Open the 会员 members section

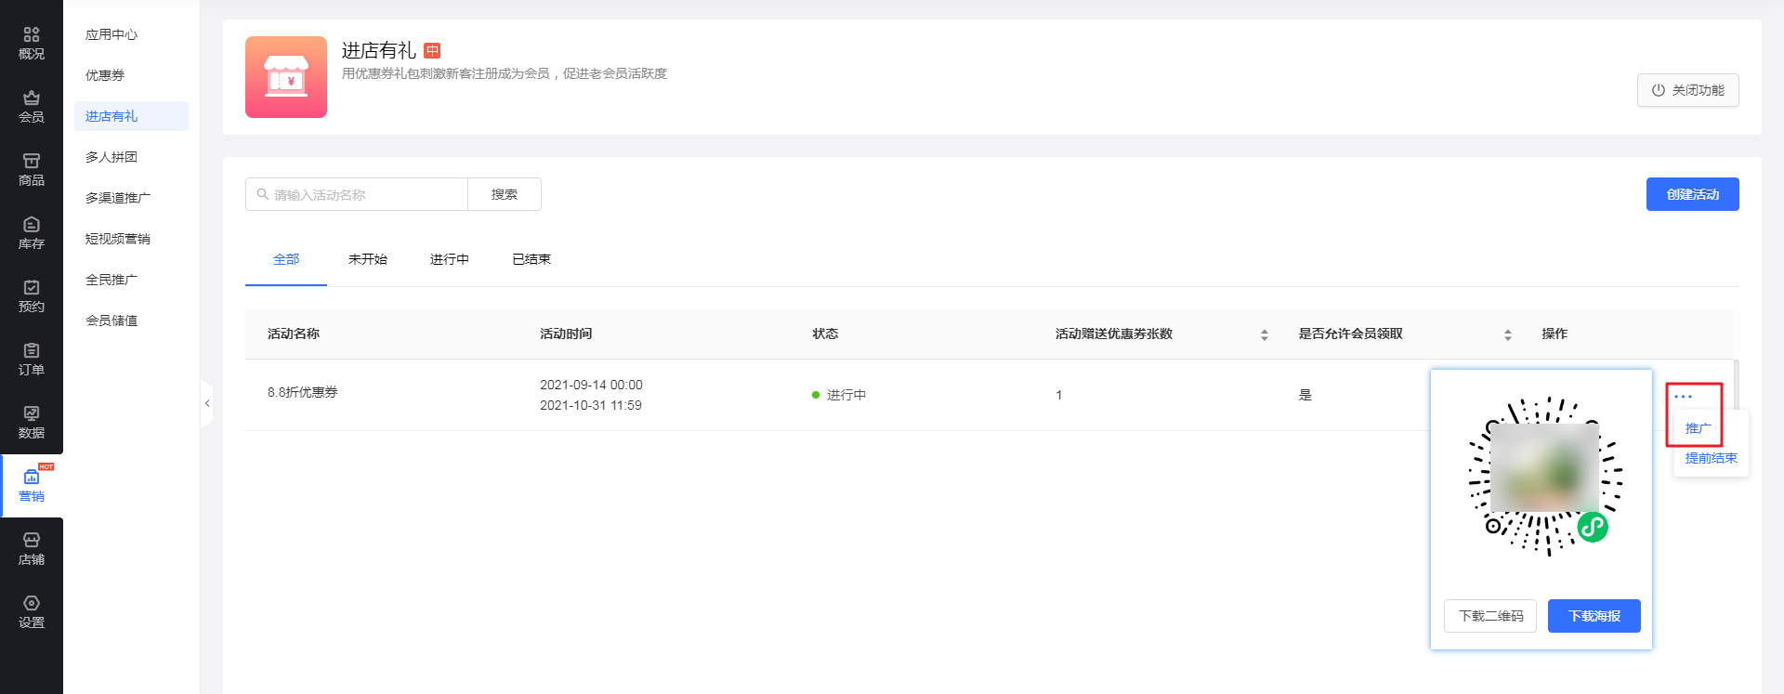pyautogui.click(x=32, y=107)
